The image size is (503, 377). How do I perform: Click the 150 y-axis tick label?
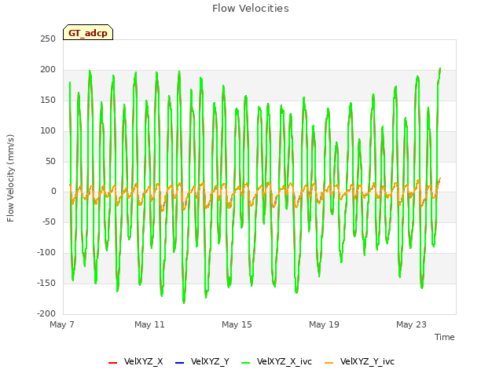pyautogui.click(x=48, y=101)
